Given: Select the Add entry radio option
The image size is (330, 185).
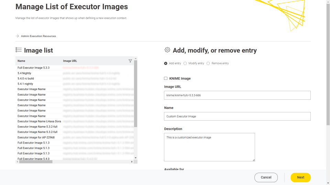Looking at the screenshot, I should click(166, 63).
